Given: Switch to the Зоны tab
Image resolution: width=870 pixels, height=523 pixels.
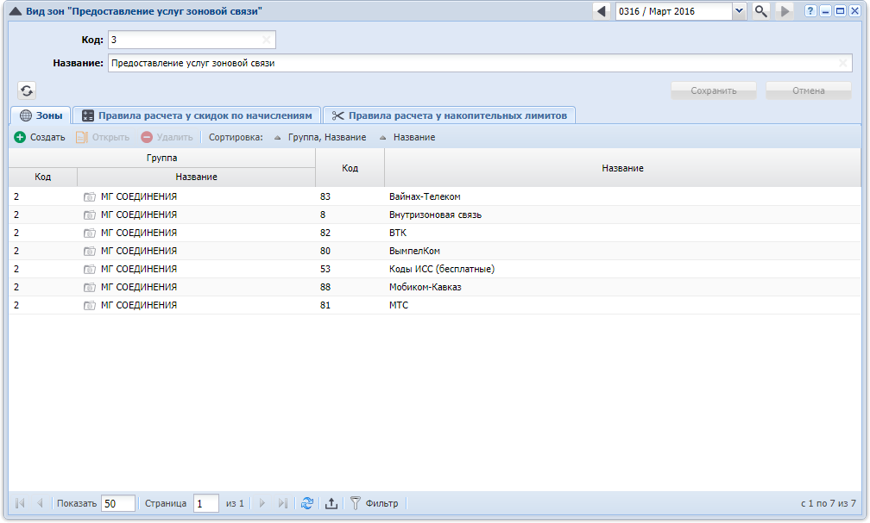Looking at the screenshot, I should (41, 115).
